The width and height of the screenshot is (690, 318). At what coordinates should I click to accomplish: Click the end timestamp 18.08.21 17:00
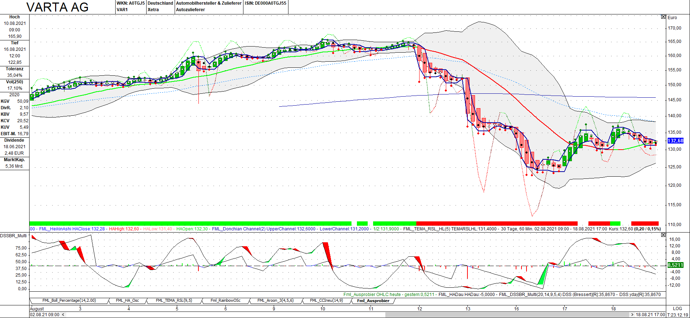(x=650, y=315)
